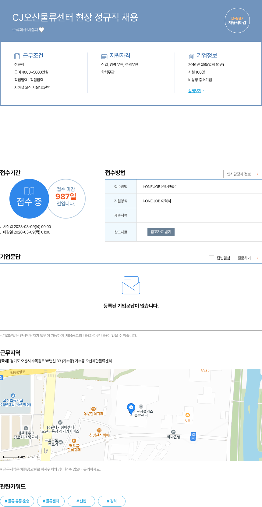Viewport: 262px width, 507px height.
Task: Select the #물류센터 keyword tag
Action: click(51, 501)
